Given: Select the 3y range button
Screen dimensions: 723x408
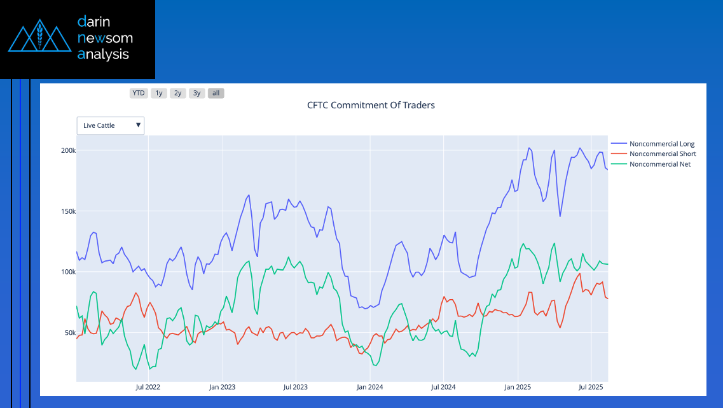Looking at the screenshot, I should (x=197, y=93).
